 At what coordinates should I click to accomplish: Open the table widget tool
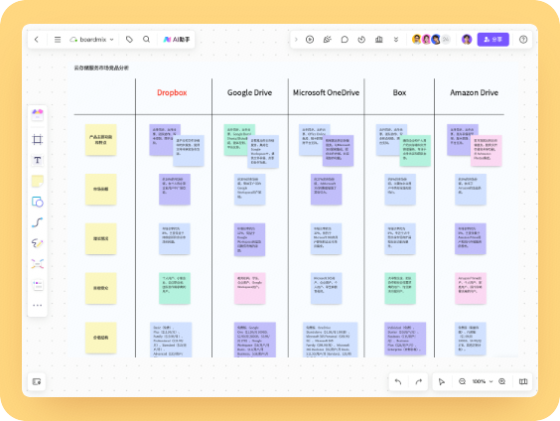[x=38, y=285]
